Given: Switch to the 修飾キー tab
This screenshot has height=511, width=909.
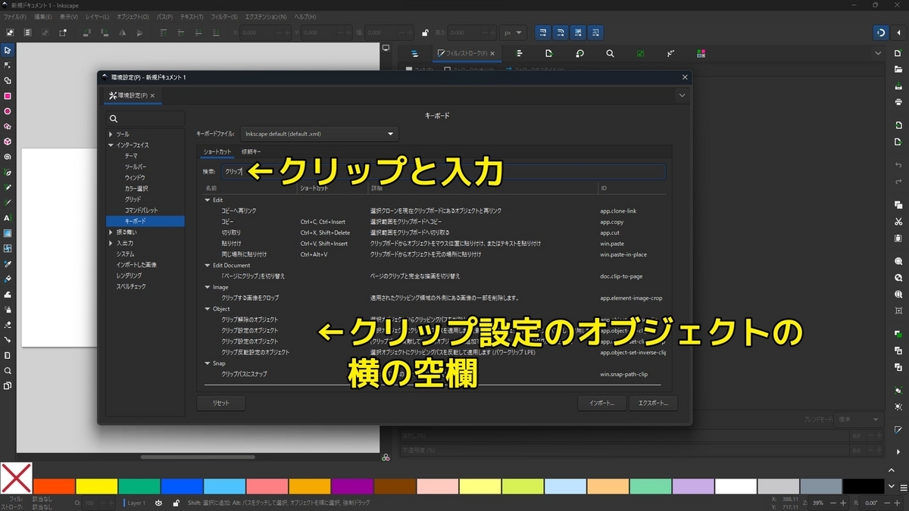Looking at the screenshot, I should pyautogui.click(x=250, y=151).
